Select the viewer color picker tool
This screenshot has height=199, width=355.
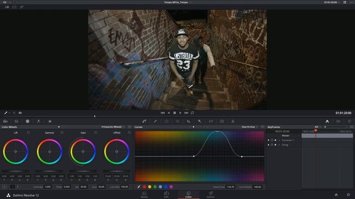(x=6, y=113)
